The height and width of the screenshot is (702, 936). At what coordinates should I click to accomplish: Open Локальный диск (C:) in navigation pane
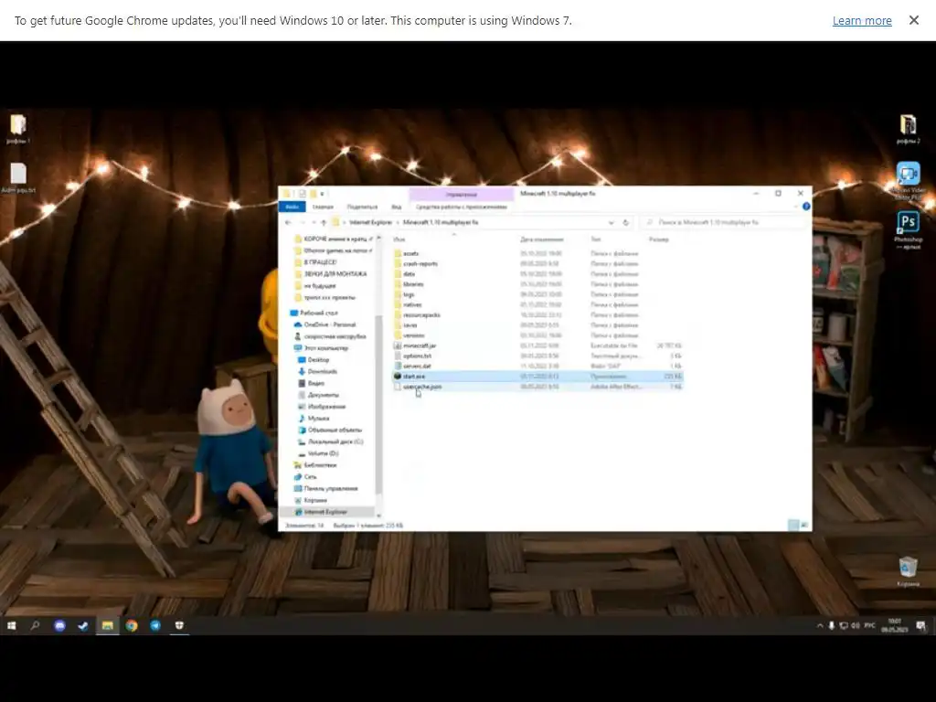pyautogui.click(x=335, y=441)
